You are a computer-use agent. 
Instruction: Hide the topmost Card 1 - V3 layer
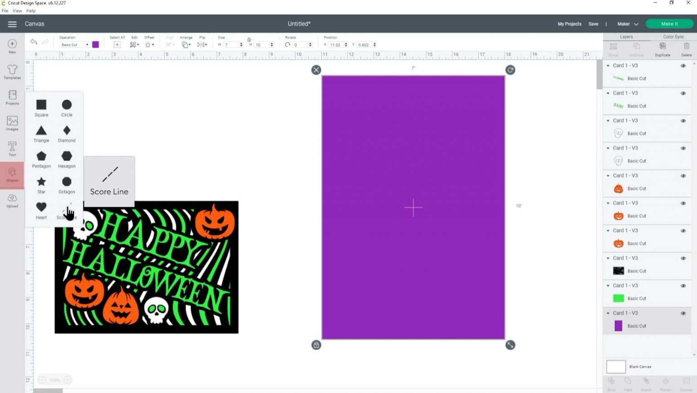(683, 66)
